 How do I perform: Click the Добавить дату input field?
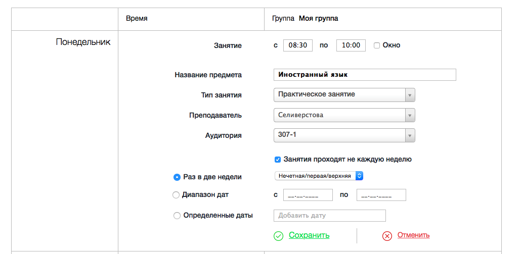point(329,216)
